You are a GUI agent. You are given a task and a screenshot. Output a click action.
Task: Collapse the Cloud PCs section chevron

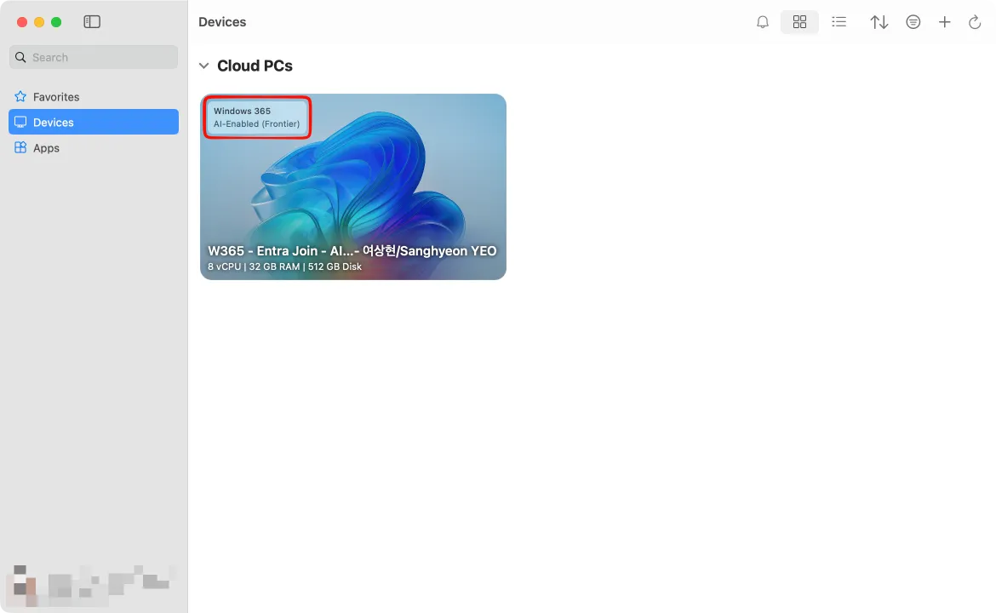pos(203,66)
